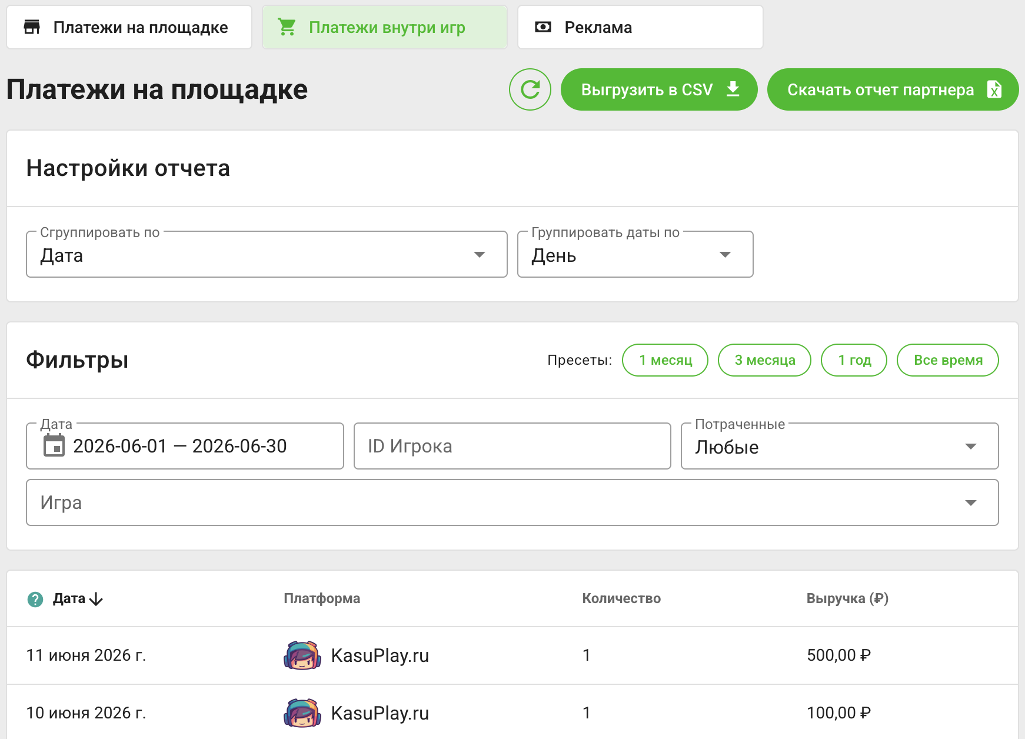Export data with Выгрузить в CSV
The height and width of the screenshot is (739, 1025).
tap(659, 89)
